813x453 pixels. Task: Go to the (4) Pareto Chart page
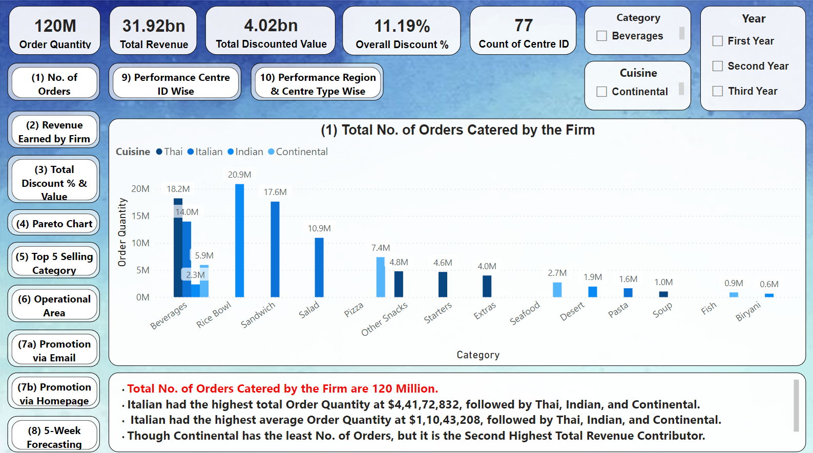(54, 223)
